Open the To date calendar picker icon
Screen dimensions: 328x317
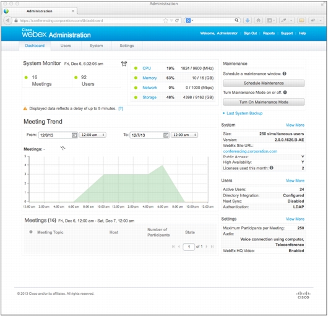pos(166,135)
